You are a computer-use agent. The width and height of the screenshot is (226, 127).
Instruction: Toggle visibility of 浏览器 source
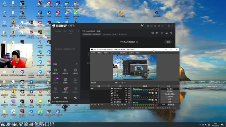(x=126, y=91)
